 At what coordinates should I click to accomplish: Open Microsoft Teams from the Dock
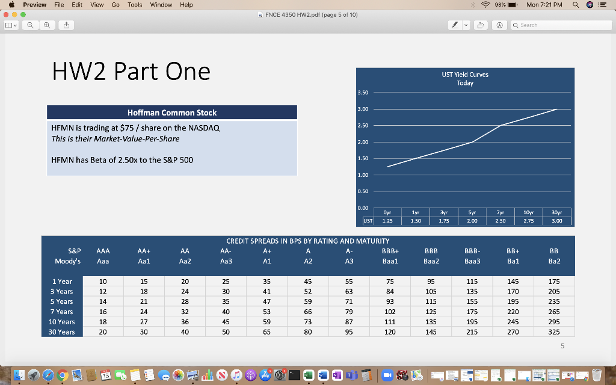(352, 375)
